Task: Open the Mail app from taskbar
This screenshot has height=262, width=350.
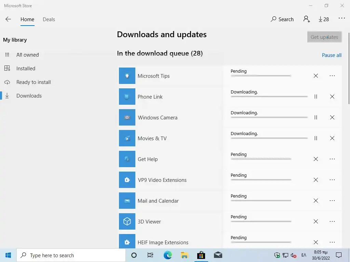Action: coord(218,255)
